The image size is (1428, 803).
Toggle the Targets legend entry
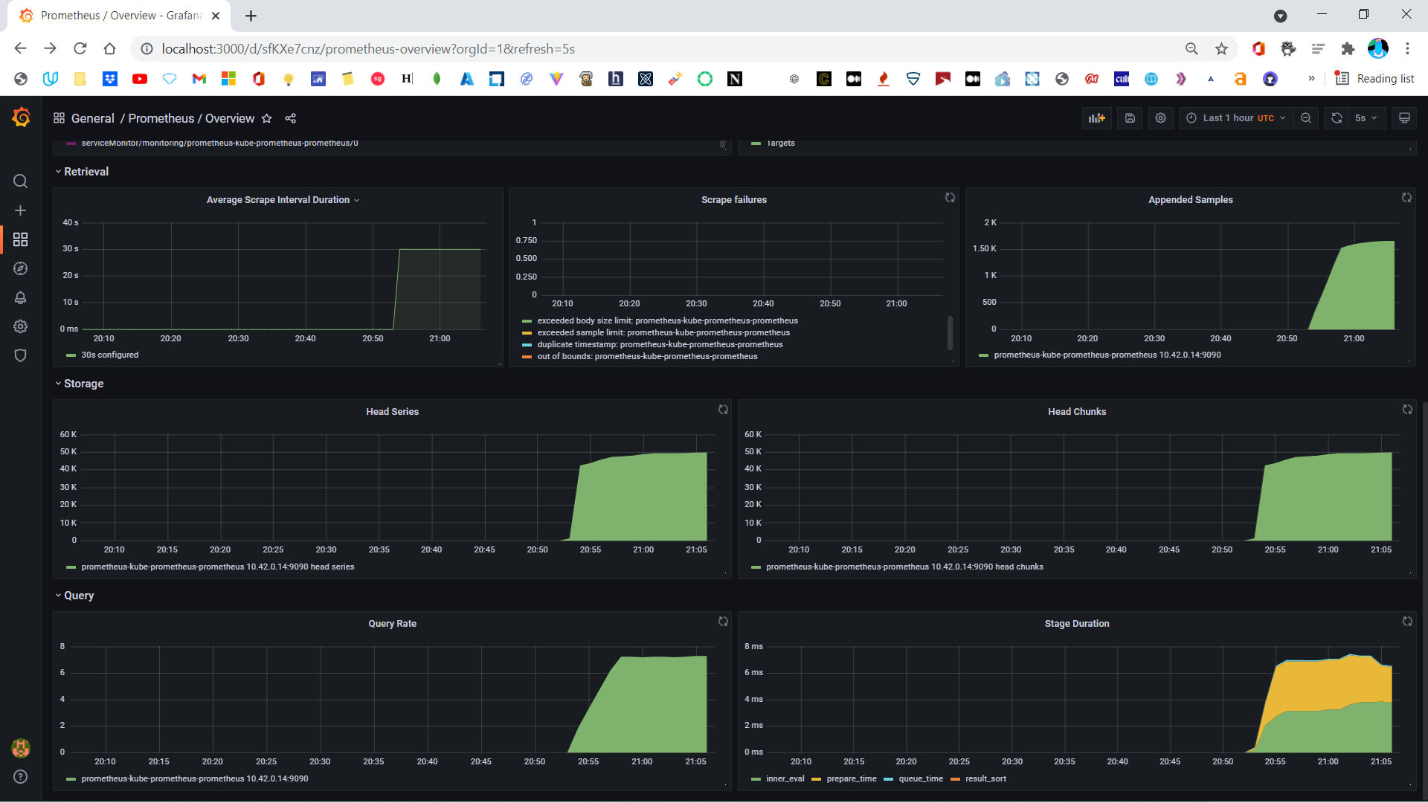pyautogui.click(x=780, y=143)
